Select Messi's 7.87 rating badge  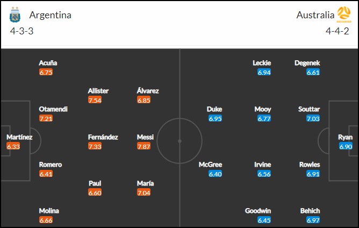coord(144,146)
